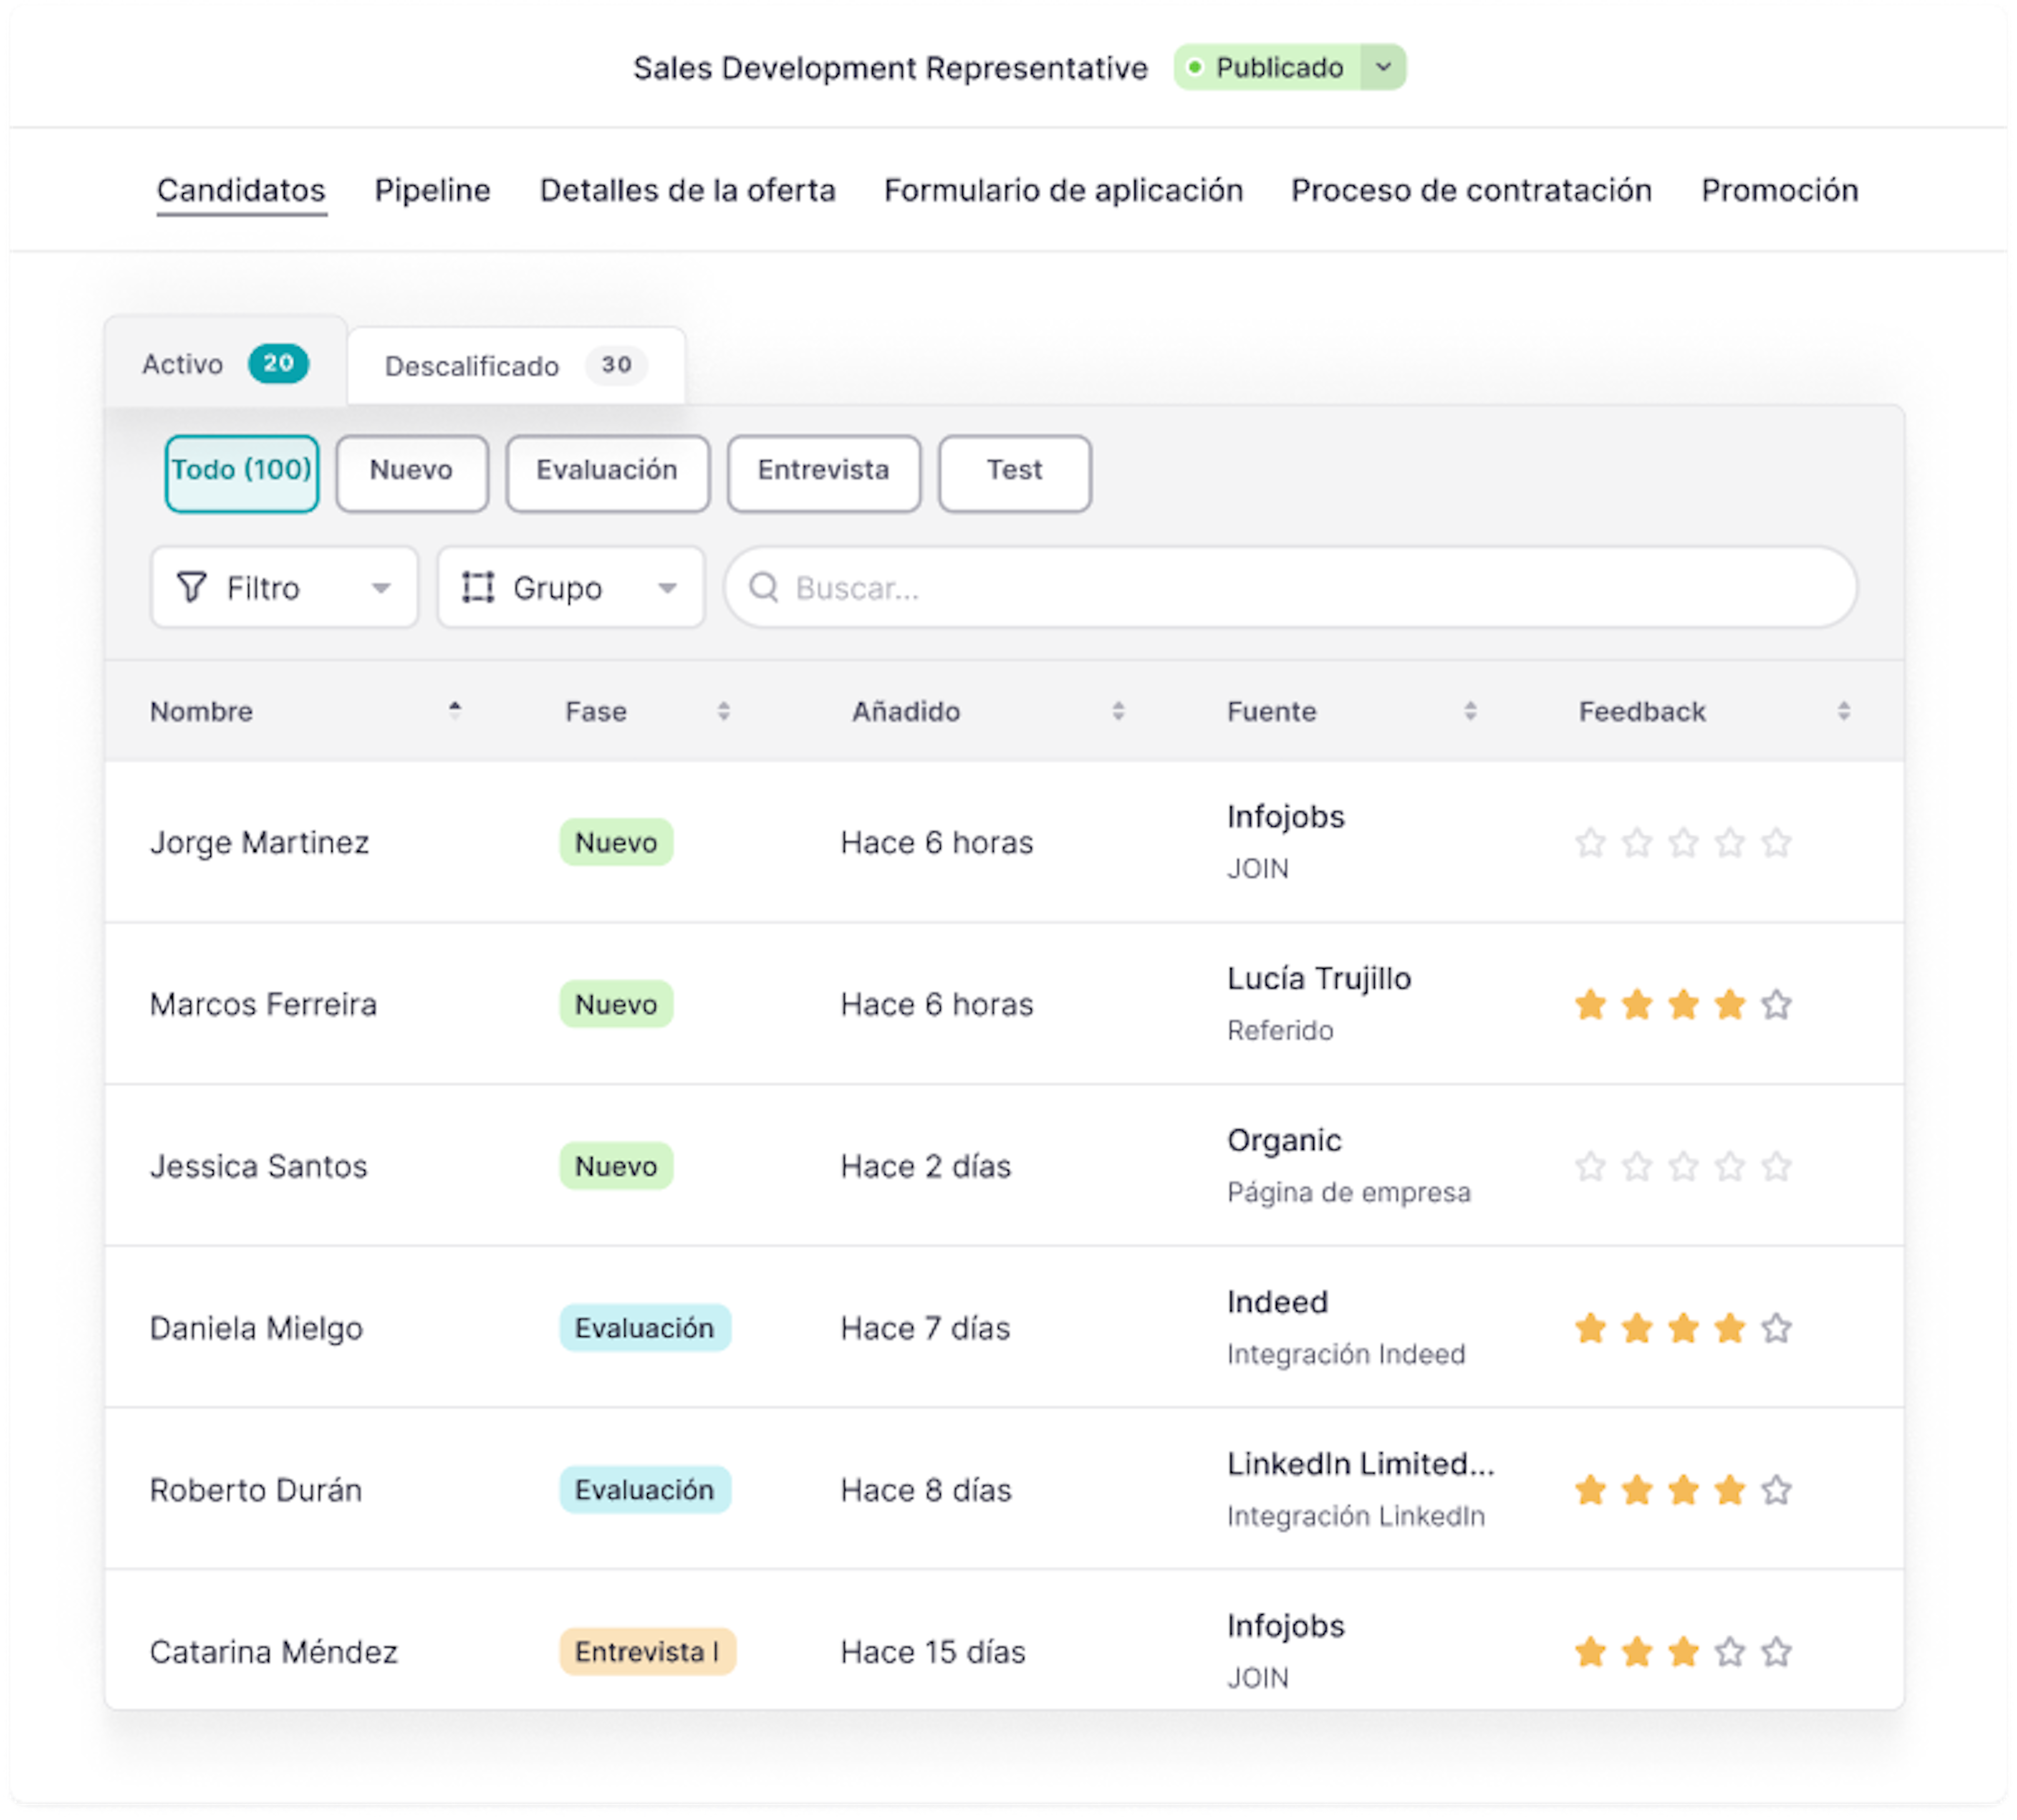Rate Jorge Martinez five stars

pos(1776,843)
